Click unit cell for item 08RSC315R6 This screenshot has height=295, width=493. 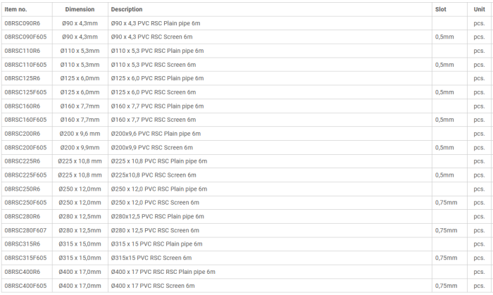[480, 244]
